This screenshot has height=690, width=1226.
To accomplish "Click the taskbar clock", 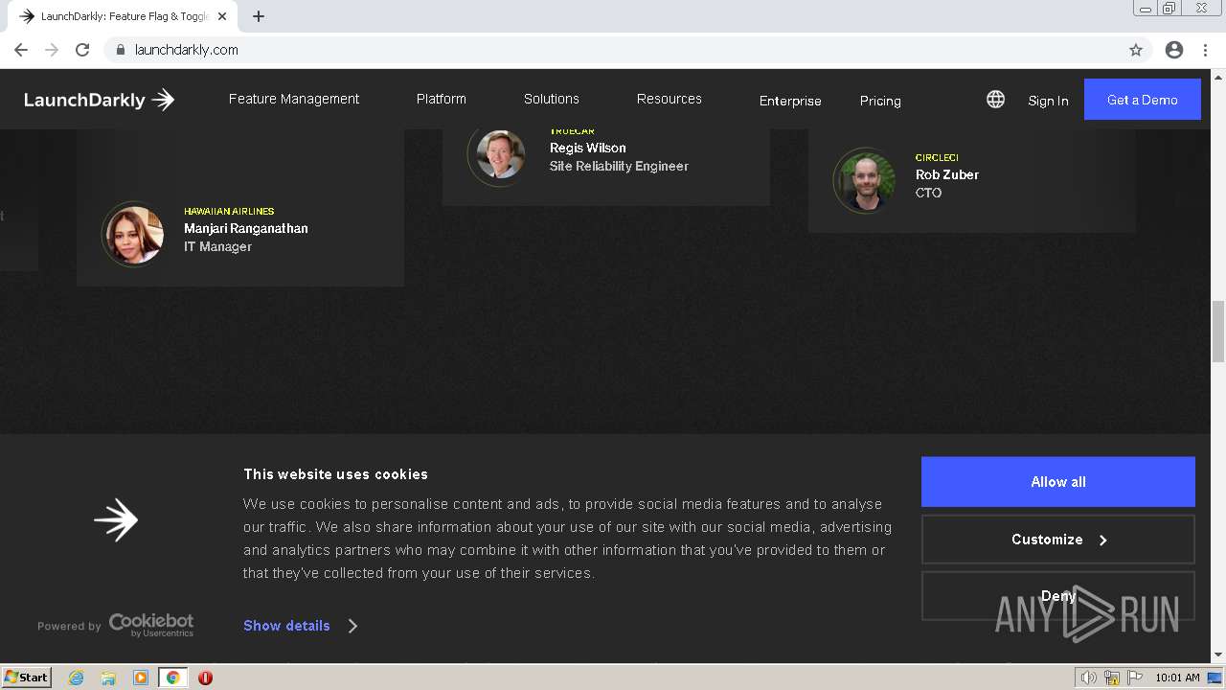I will 1177,678.
